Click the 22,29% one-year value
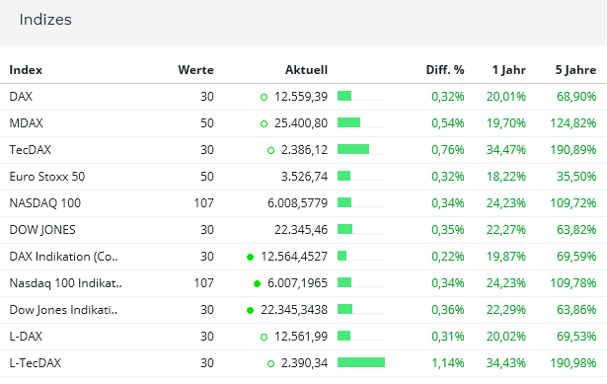This screenshot has width=607, height=384. click(x=506, y=310)
